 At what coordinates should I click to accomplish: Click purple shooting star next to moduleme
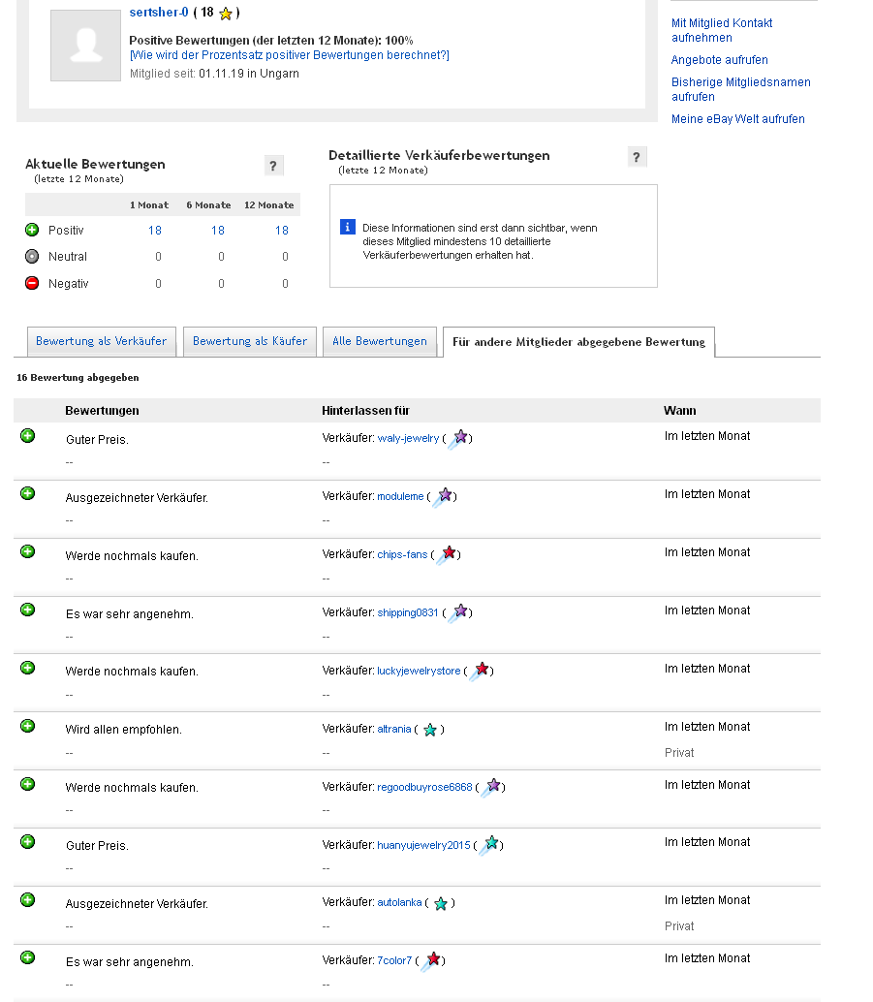(442, 498)
